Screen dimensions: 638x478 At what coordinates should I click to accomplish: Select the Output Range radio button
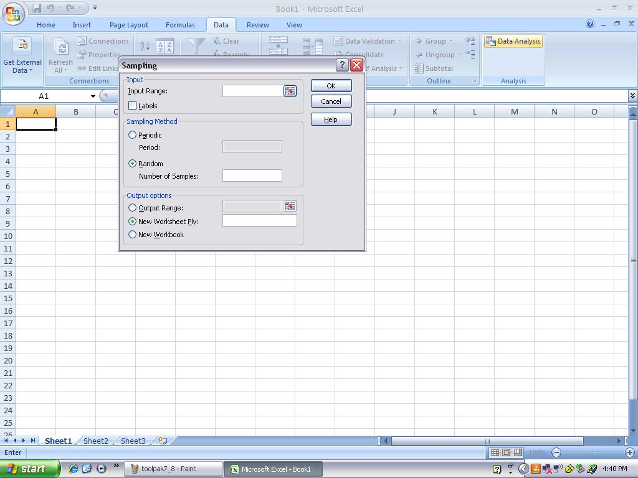(x=133, y=208)
